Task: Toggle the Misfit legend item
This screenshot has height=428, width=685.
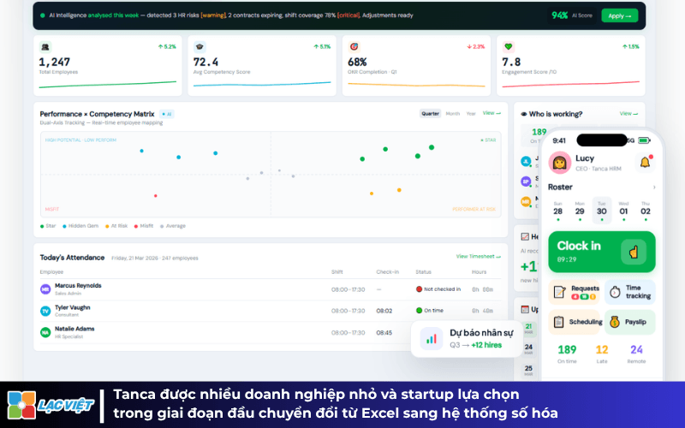Action: pos(144,226)
